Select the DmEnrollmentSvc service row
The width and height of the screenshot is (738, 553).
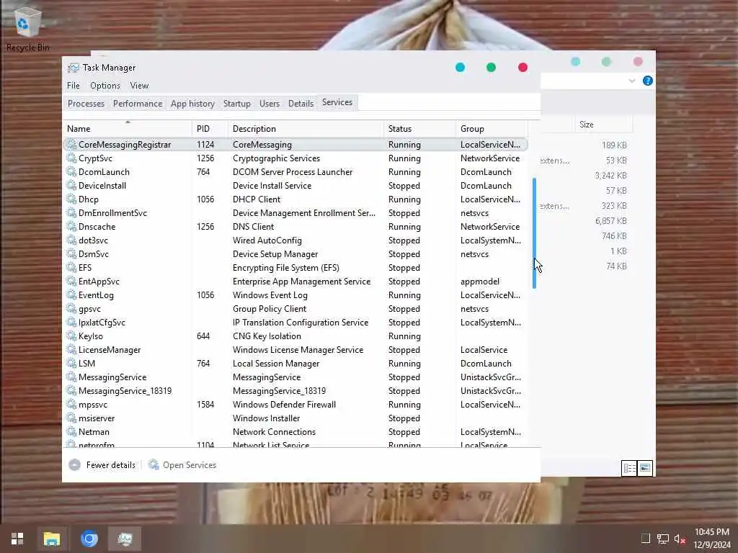[295, 212]
